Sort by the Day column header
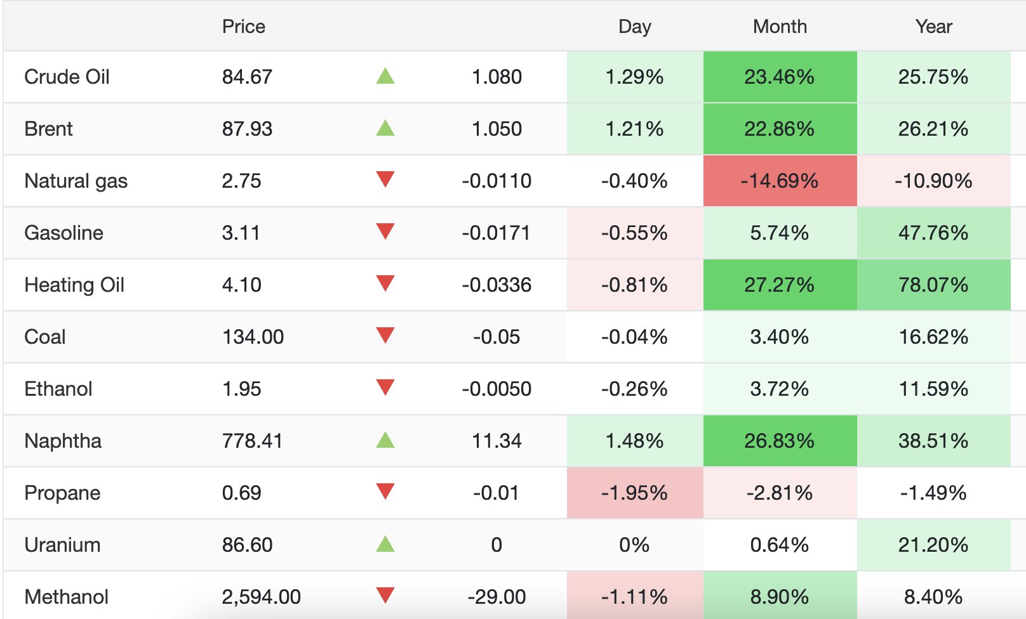Viewport: 1026px width, 619px height. (x=635, y=27)
